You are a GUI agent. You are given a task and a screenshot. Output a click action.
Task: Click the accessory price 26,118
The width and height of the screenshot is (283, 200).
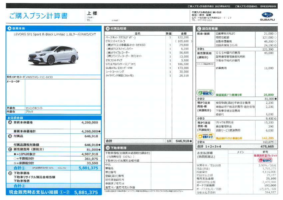click(184, 76)
